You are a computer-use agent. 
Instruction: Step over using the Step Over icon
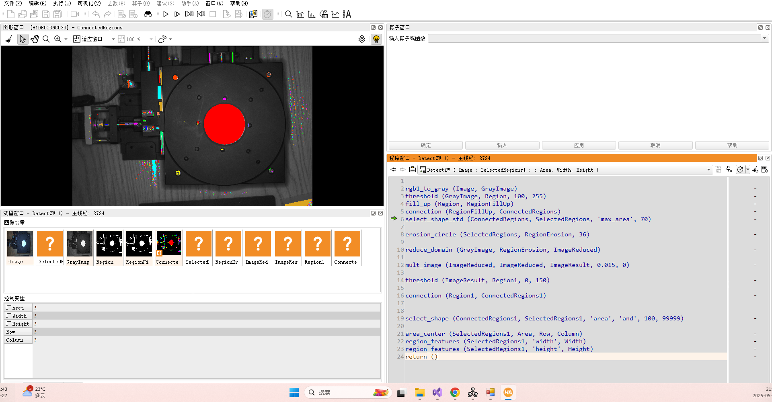tap(177, 14)
